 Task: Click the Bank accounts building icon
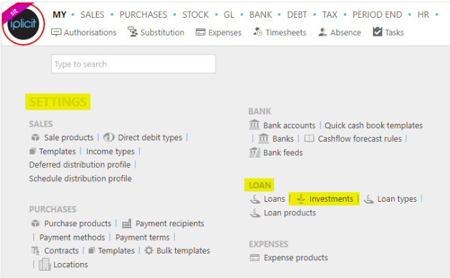pyautogui.click(x=254, y=125)
